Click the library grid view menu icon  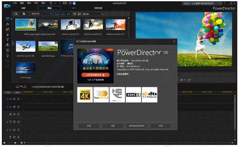(x=74, y=14)
